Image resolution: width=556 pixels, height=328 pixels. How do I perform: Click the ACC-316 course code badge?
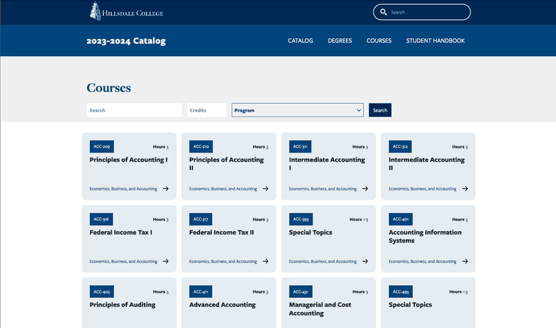coord(101,219)
